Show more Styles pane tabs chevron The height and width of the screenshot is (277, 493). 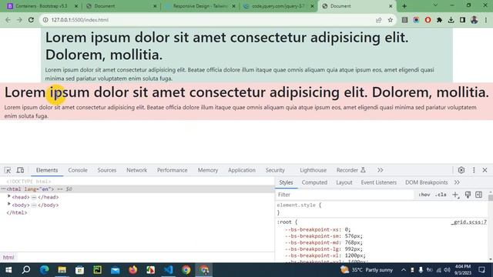click(x=457, y=182)
